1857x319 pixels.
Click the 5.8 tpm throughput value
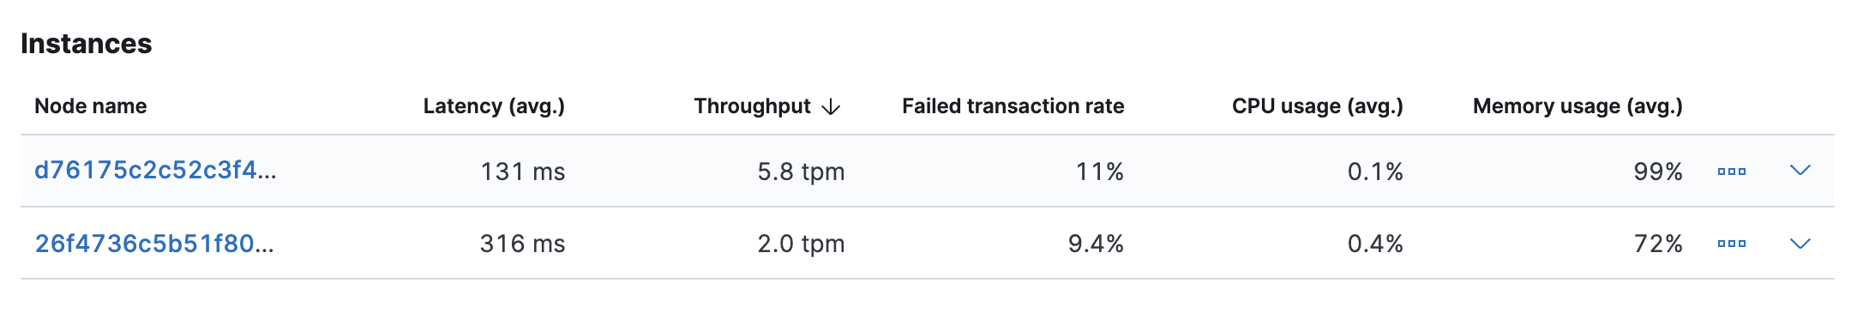pyautogui.click(x=801, y=172)
